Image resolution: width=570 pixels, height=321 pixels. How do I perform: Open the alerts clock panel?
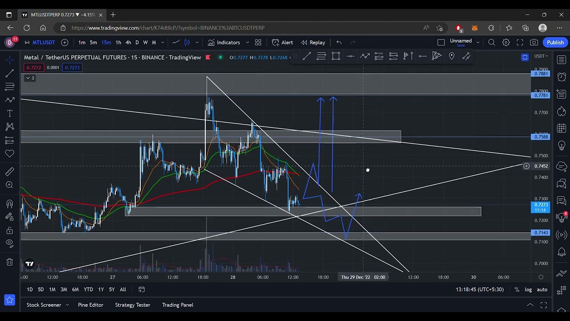tap(562, 77)
